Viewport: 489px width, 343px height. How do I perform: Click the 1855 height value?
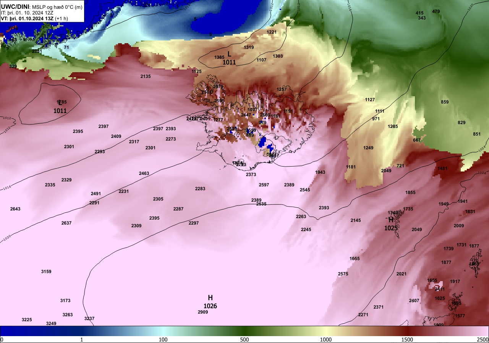point(410,193)
